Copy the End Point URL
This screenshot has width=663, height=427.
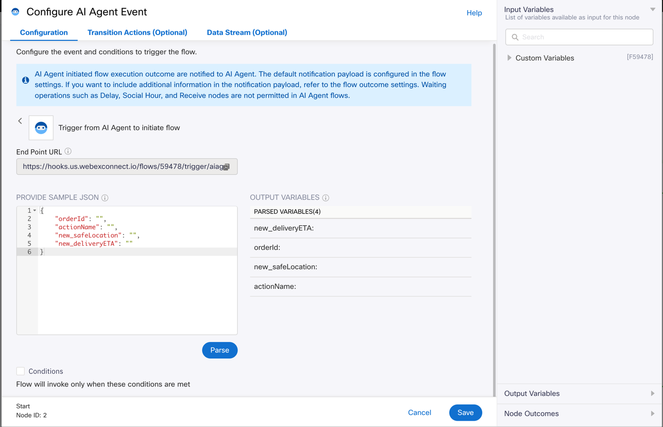pyautogui.click(x=227, y=167)
